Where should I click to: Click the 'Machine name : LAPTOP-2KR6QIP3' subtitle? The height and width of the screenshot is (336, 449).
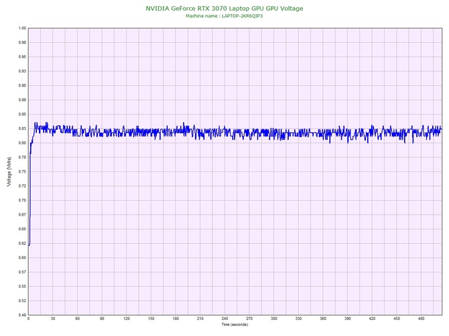[x=224, y=16]
